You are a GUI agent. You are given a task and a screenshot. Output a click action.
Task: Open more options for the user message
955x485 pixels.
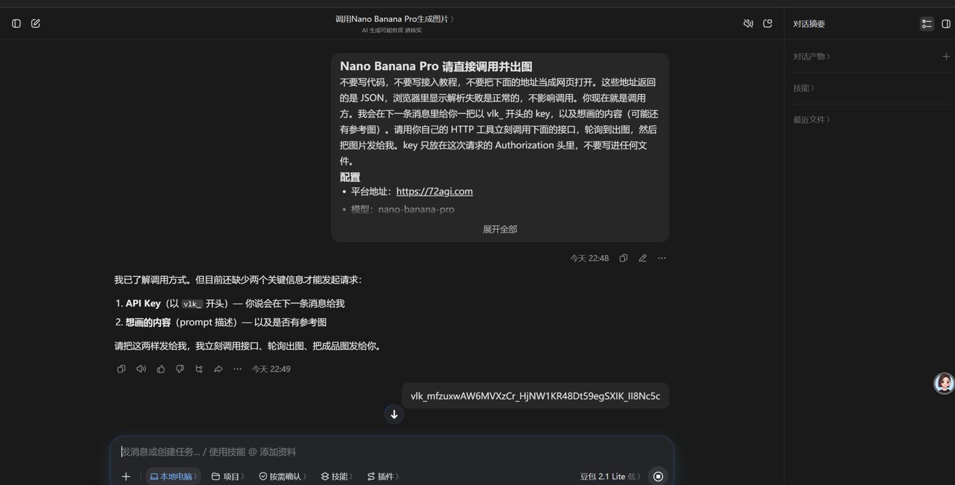coord(662,259)
